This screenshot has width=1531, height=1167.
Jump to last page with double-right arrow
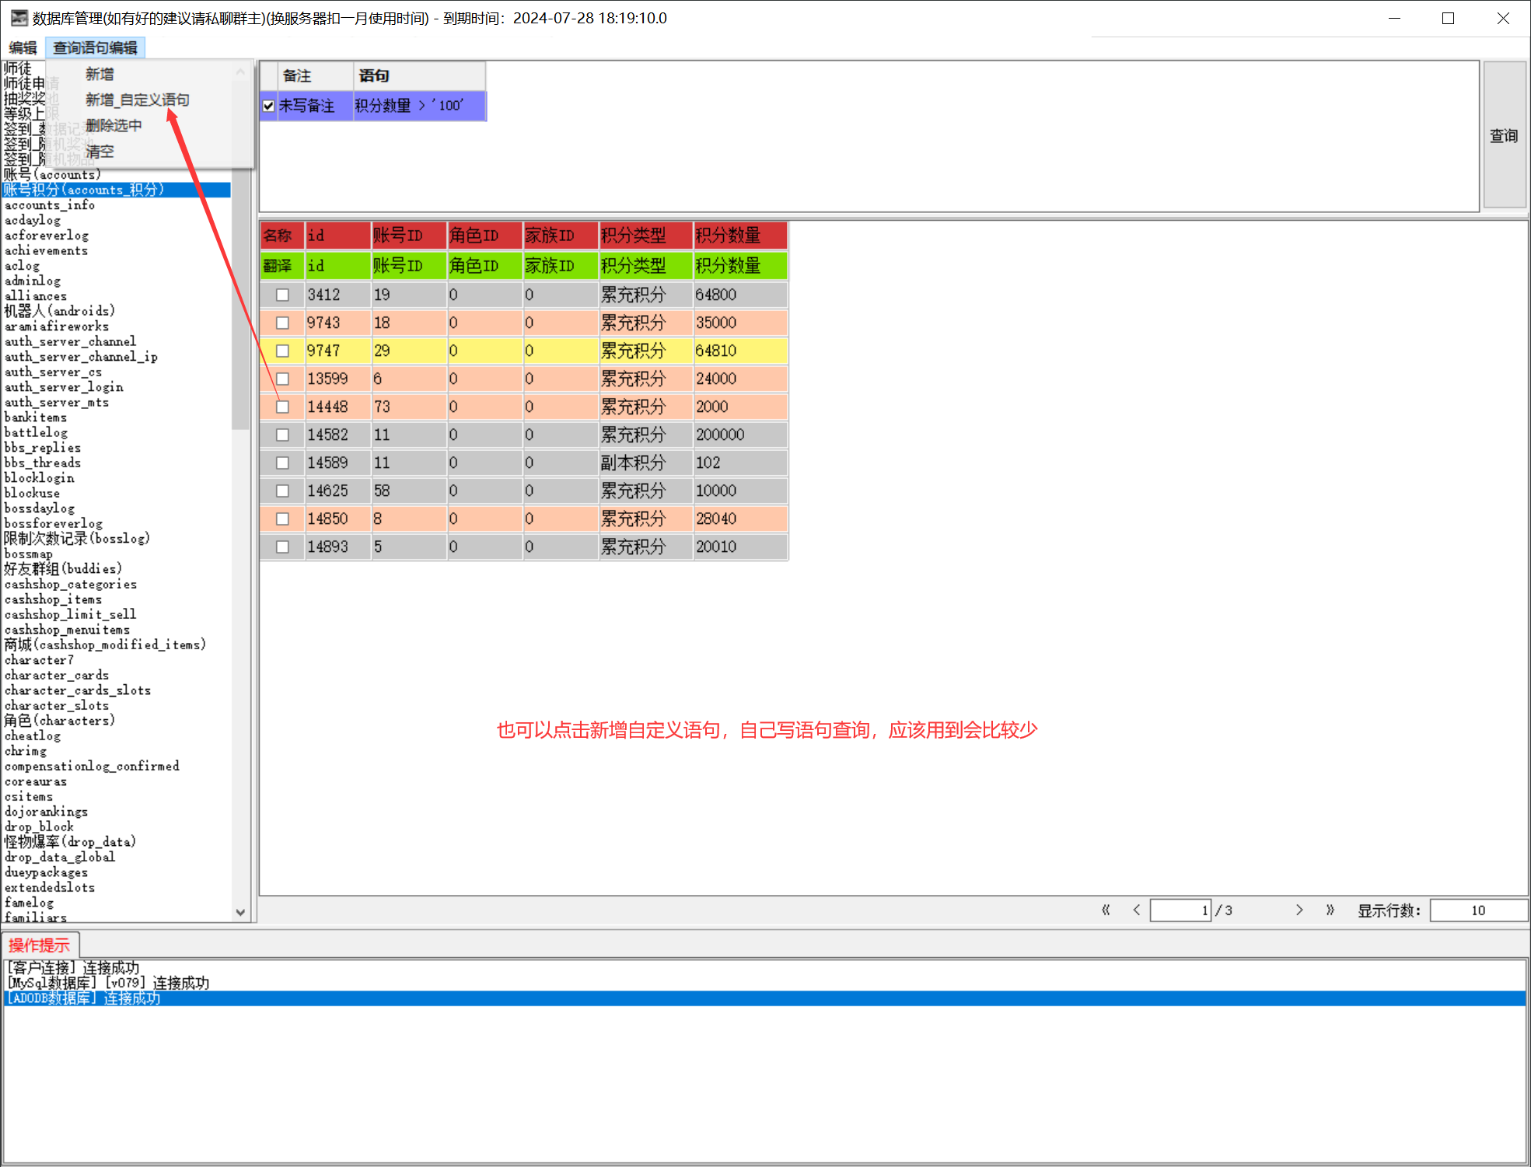pos(1330,910)
